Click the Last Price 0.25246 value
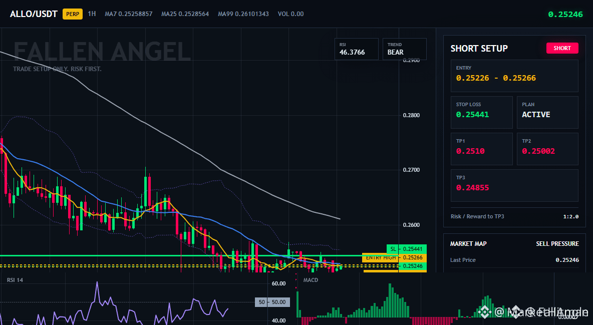 coord(567,260)
